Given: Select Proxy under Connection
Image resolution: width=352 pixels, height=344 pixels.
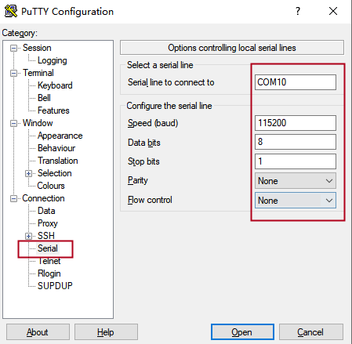Looking at the screenshot, I should coord(48,223).
